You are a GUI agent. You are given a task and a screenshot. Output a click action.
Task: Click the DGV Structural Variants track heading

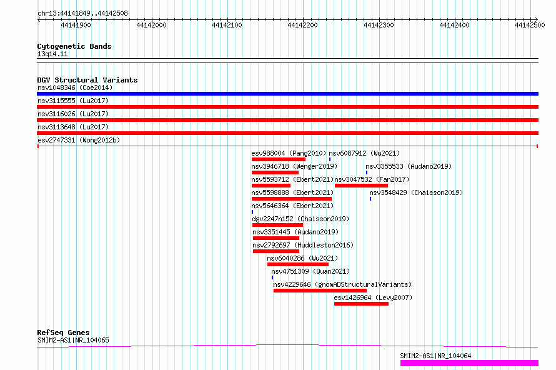tap(87, 80)
